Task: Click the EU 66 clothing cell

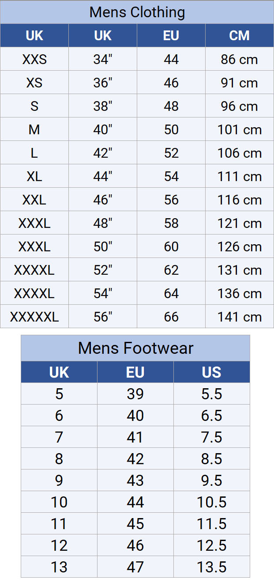Action: coord(171,317)
